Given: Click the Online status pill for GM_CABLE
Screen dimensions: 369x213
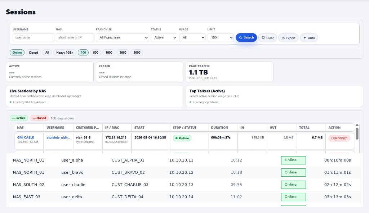Looking at the screenshot, I should (x=182, y=138).
